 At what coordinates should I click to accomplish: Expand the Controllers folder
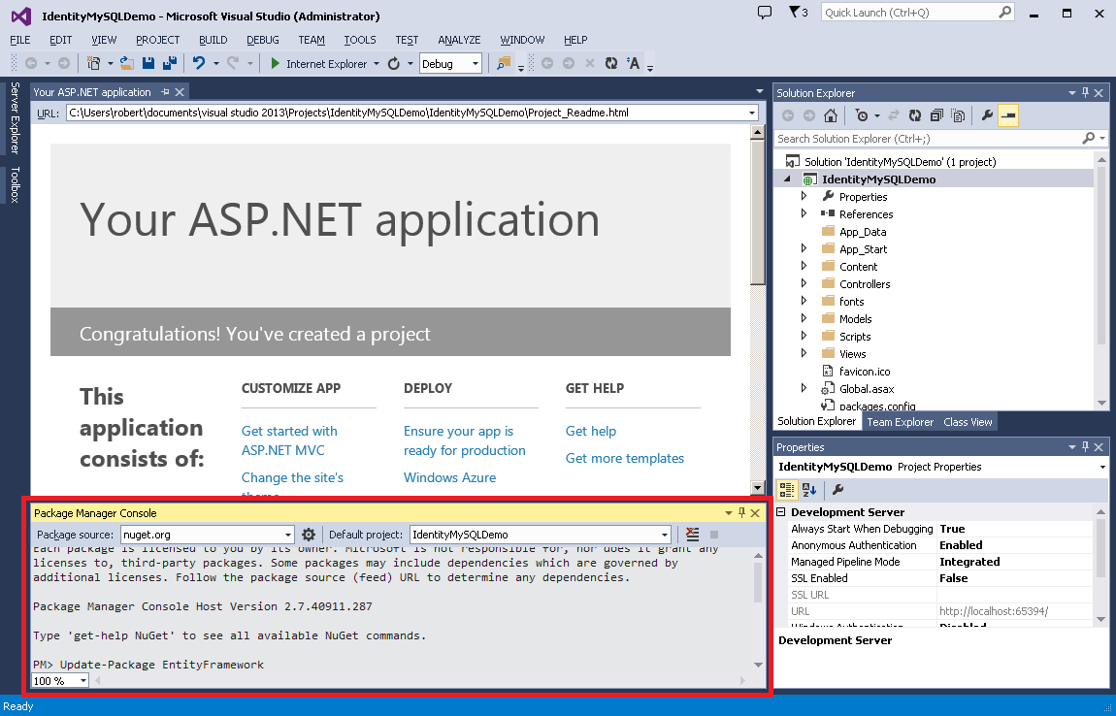coord(804,283)
